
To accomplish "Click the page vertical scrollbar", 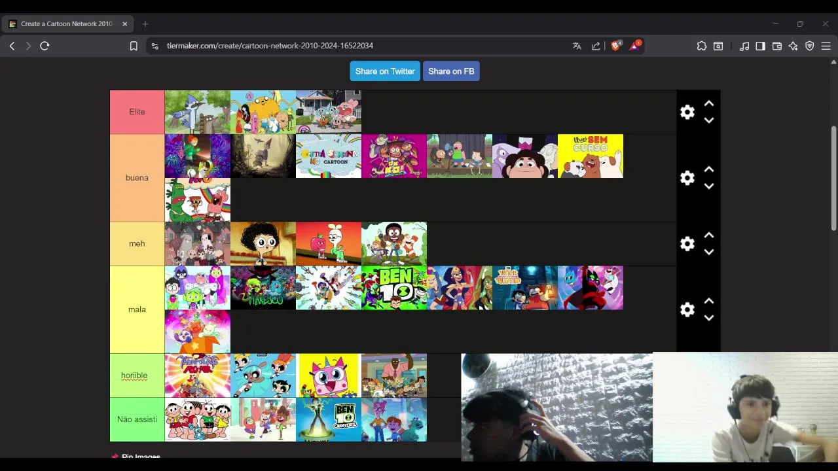I will tap(833, 178).
